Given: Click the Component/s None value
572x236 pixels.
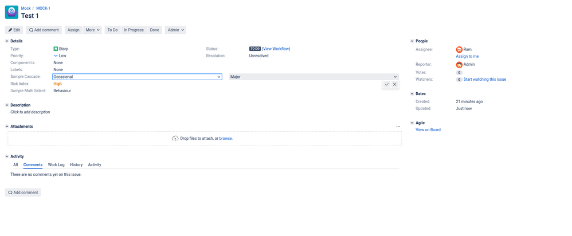Looking at the screenshot, I should coord(58,63).
